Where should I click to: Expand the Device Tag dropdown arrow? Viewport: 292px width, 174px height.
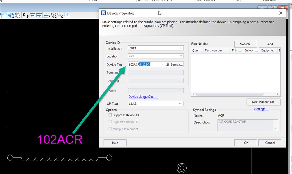[163, 64]
